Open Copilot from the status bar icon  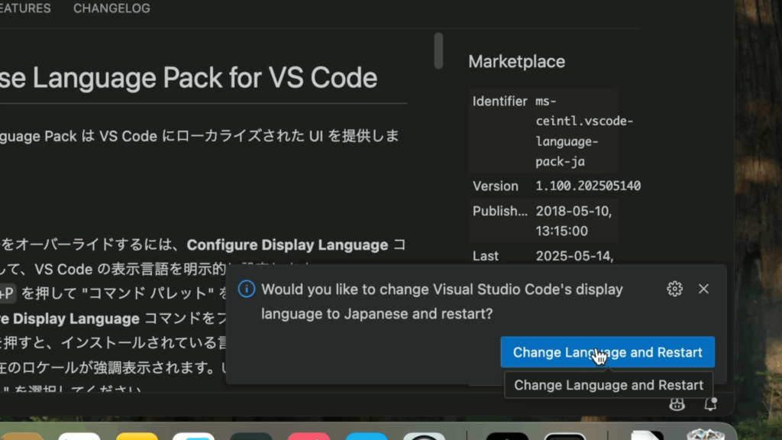[677, 405]
